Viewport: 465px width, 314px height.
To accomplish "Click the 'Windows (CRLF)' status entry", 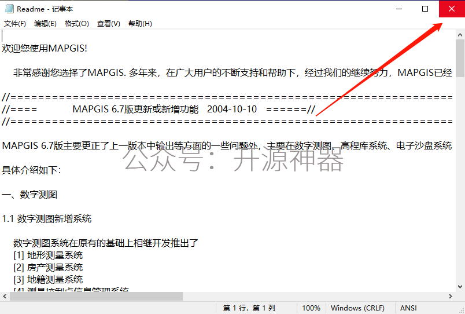I will [357, 308].
